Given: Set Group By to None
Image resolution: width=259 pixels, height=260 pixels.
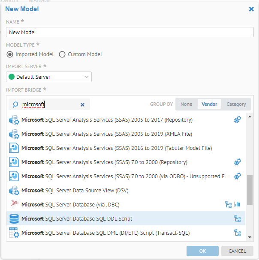Looking at the screenshot, I should click(x=186, y=104).
